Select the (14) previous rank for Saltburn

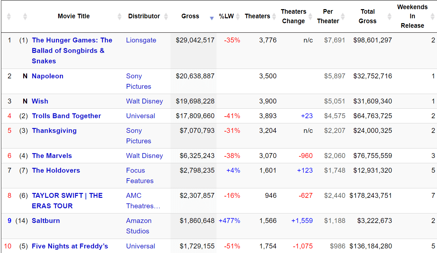(22, 221)
